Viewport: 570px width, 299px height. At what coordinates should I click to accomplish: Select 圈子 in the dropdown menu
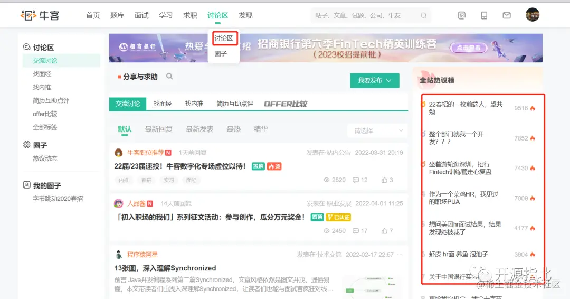[221, 53]
